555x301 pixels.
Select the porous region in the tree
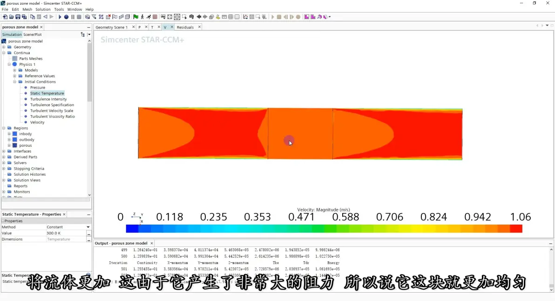(26, 145)
